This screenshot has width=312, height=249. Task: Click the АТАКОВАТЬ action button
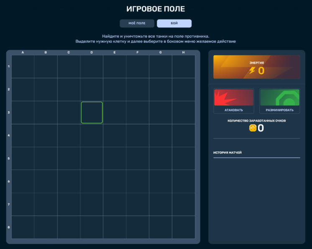234,101
